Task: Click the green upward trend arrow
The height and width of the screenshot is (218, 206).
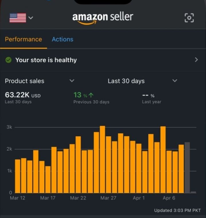Action: click(92, 95)
